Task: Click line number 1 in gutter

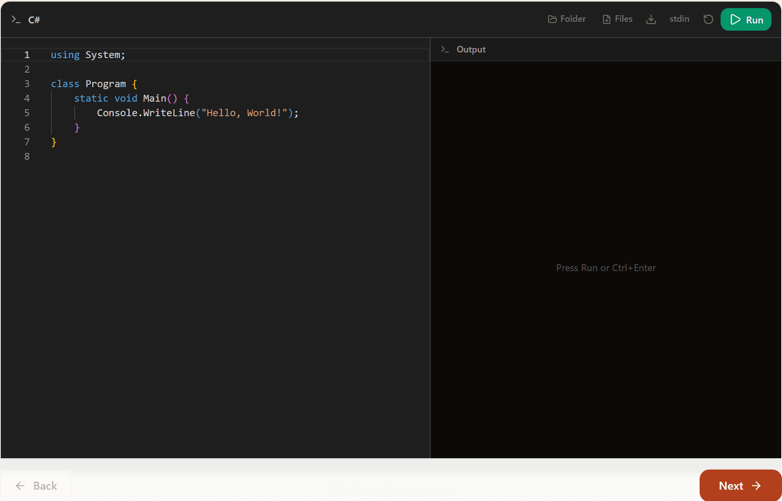Action: (27, 55)
